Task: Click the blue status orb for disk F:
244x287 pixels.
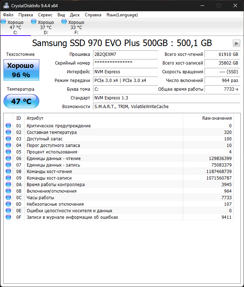Action: click(x=64, y=22)
